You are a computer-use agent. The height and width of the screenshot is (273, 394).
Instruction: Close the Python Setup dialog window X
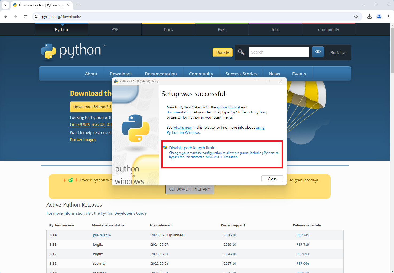point(280,81)
